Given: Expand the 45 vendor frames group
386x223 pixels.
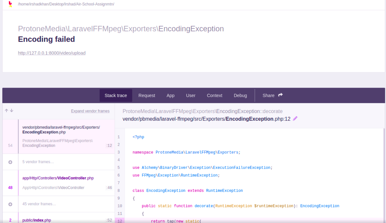Looking at the screenshot, I should [10, 204].
